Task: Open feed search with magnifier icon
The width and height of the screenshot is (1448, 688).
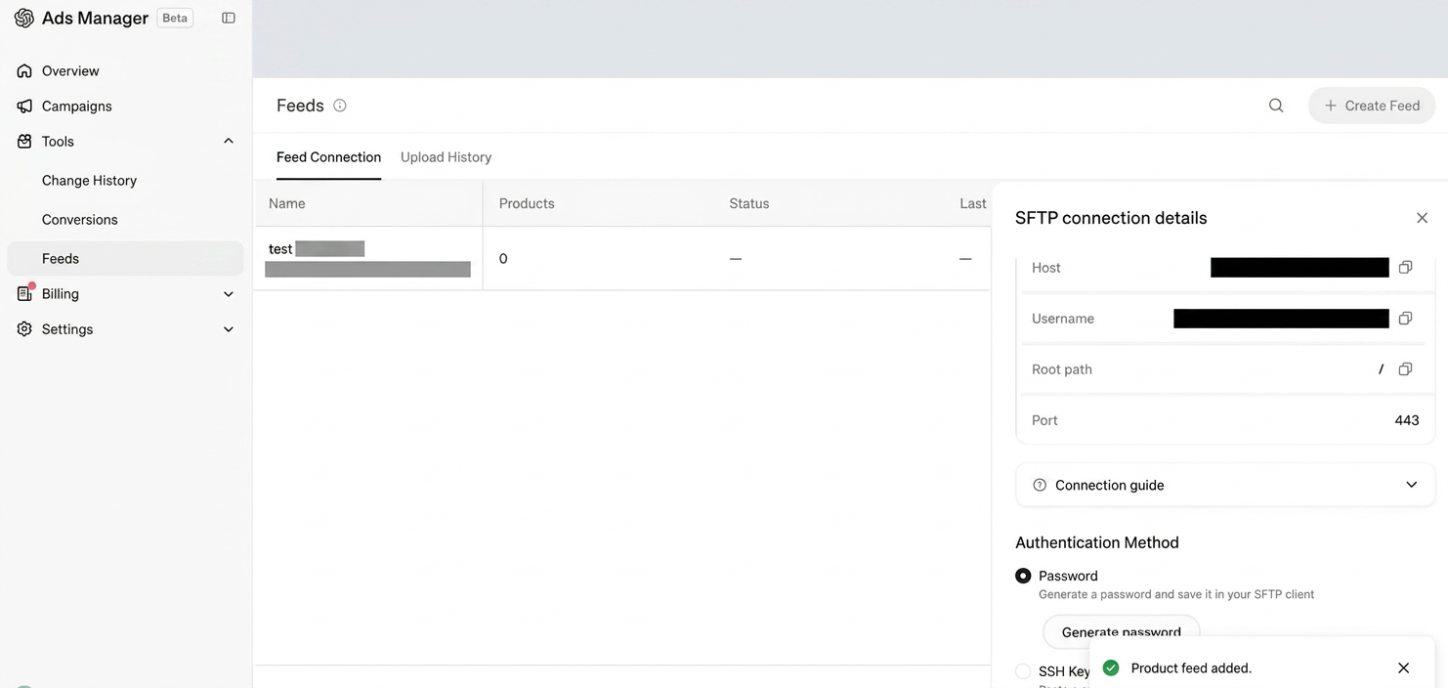Action: coord(1276,106)
